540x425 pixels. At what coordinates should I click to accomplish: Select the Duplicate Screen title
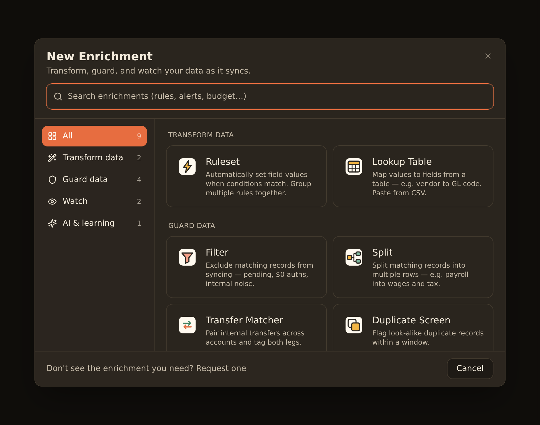(x=411, y=320)
